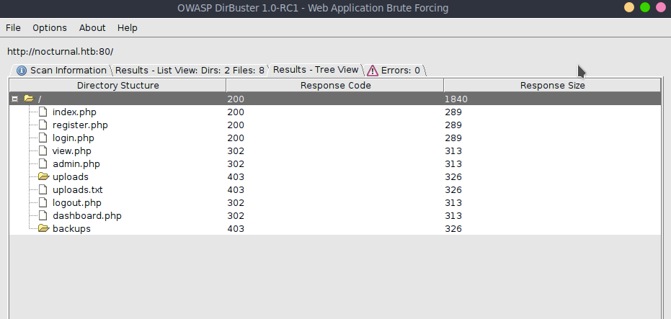
Task: Click the blue info icon on Scan Information tab
Action: (x=22, y=71)
